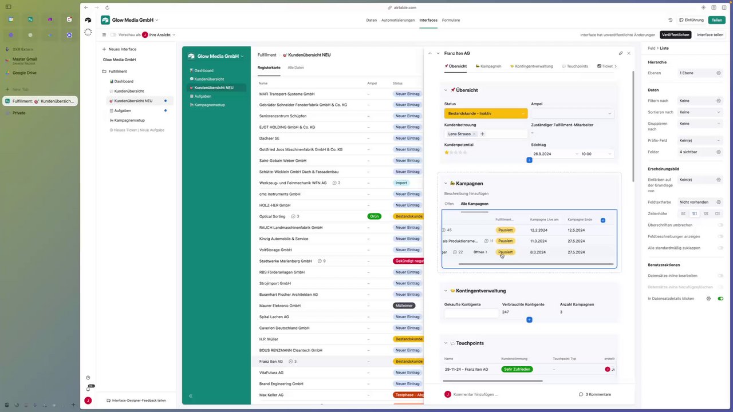
Task: Set Kundenpotential to the third star
Action: click(x=456, y=153)
